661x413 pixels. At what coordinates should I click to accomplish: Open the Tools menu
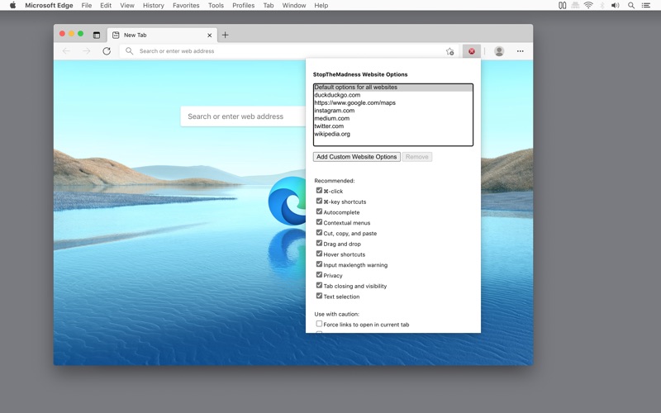[216, 6]
